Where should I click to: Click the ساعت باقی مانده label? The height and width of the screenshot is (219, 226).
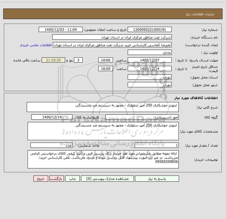tap(27, 60)
